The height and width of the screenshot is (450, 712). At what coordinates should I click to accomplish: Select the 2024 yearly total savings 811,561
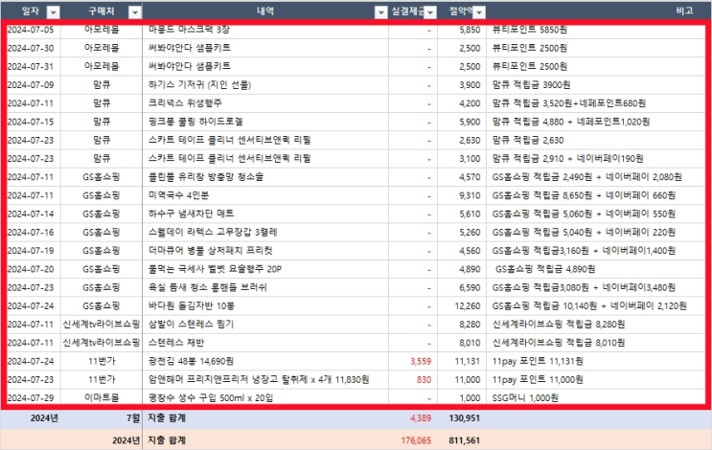(465, 440)
